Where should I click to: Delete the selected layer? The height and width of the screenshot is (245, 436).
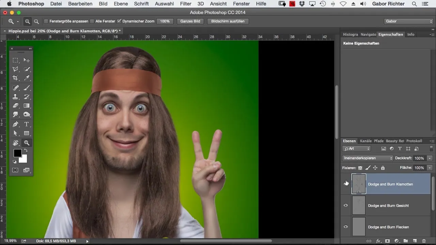click(424, 241)
